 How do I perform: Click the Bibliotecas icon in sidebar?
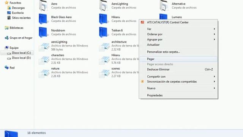coord(6,28)
